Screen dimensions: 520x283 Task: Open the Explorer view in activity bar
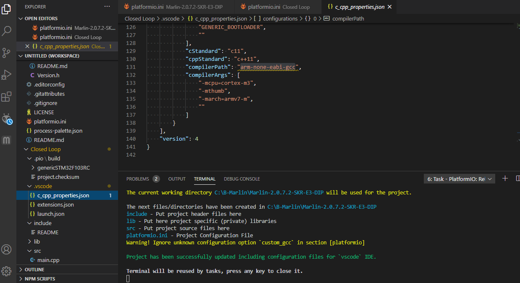(x=6, y=8)
